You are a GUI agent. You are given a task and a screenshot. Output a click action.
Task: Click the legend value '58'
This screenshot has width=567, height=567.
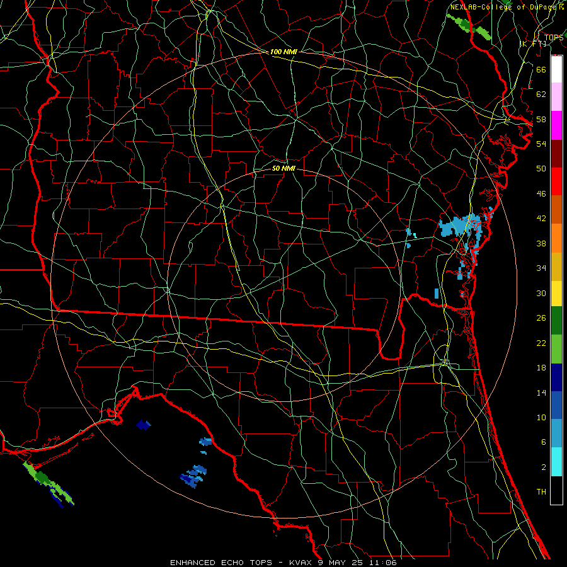(x=541, y=119)
